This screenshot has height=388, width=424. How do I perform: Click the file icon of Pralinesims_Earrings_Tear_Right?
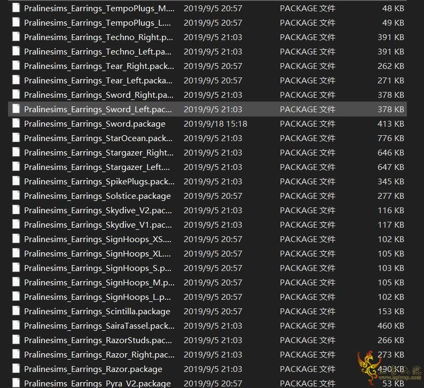point(16,66)
